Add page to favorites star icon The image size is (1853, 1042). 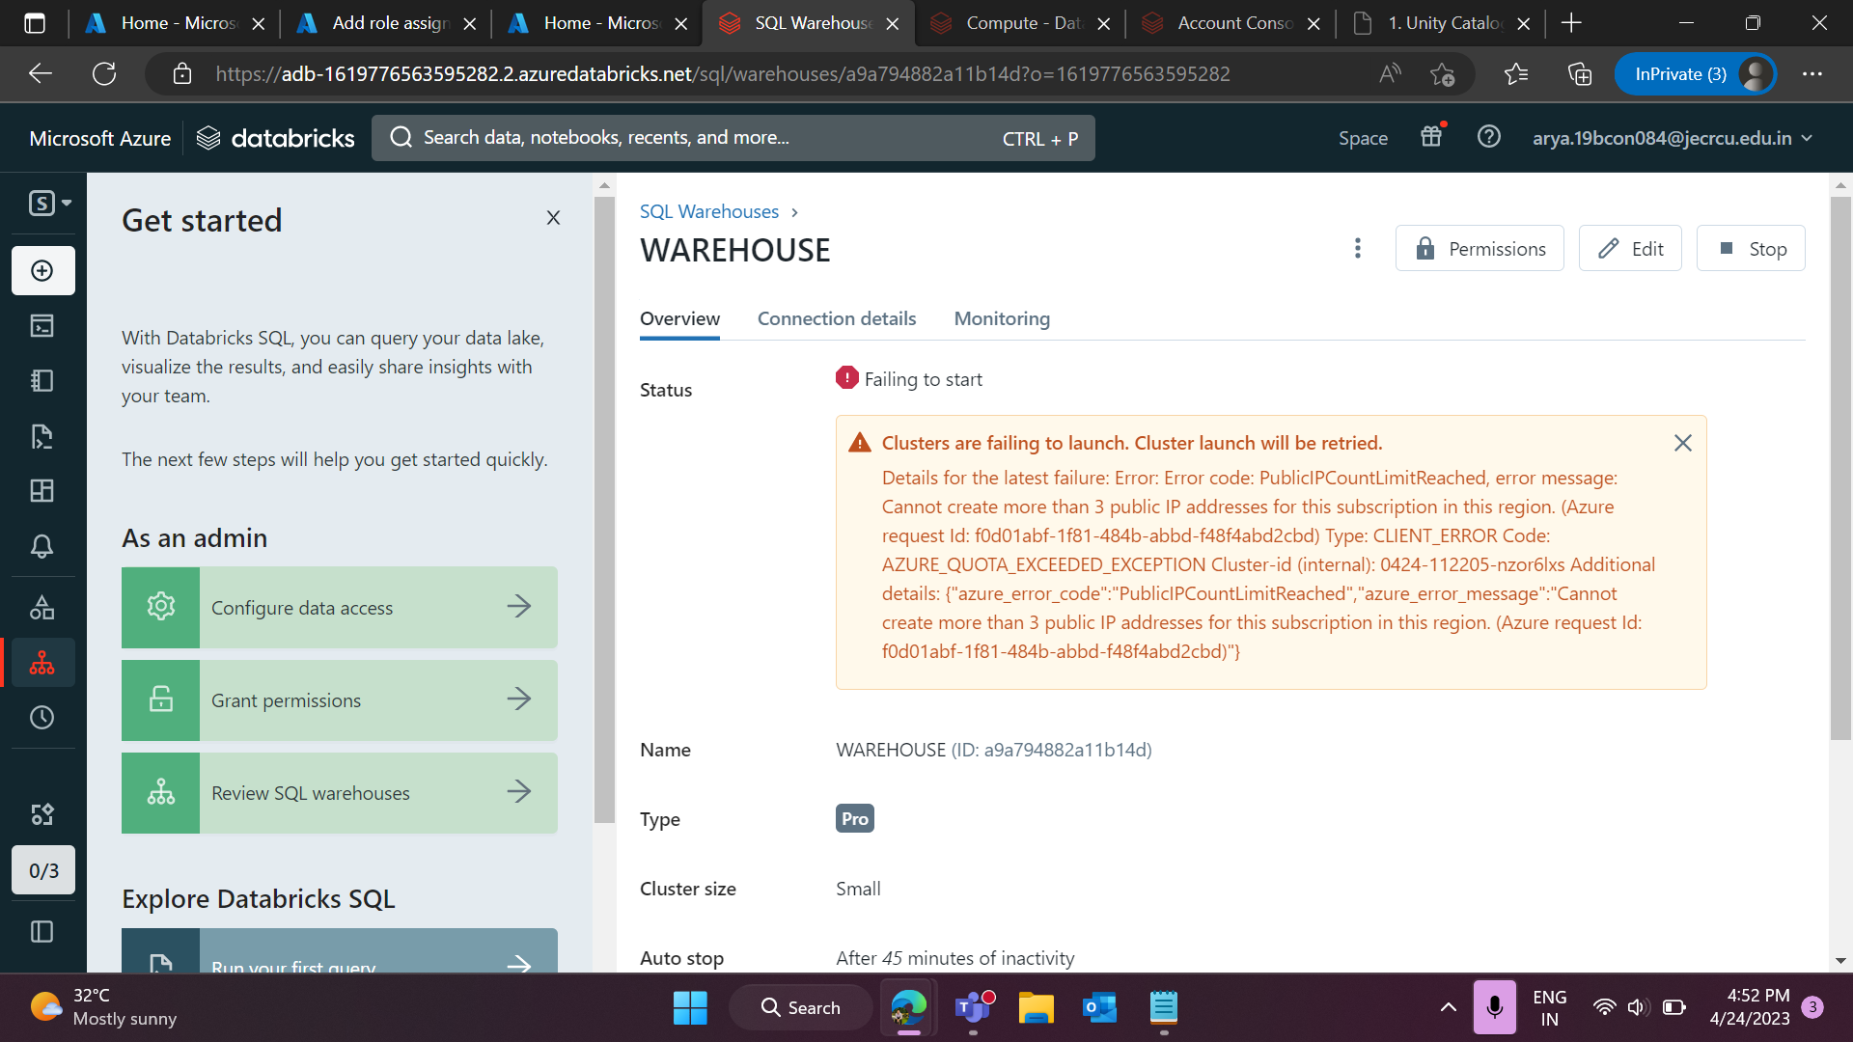pos(1443,74)
